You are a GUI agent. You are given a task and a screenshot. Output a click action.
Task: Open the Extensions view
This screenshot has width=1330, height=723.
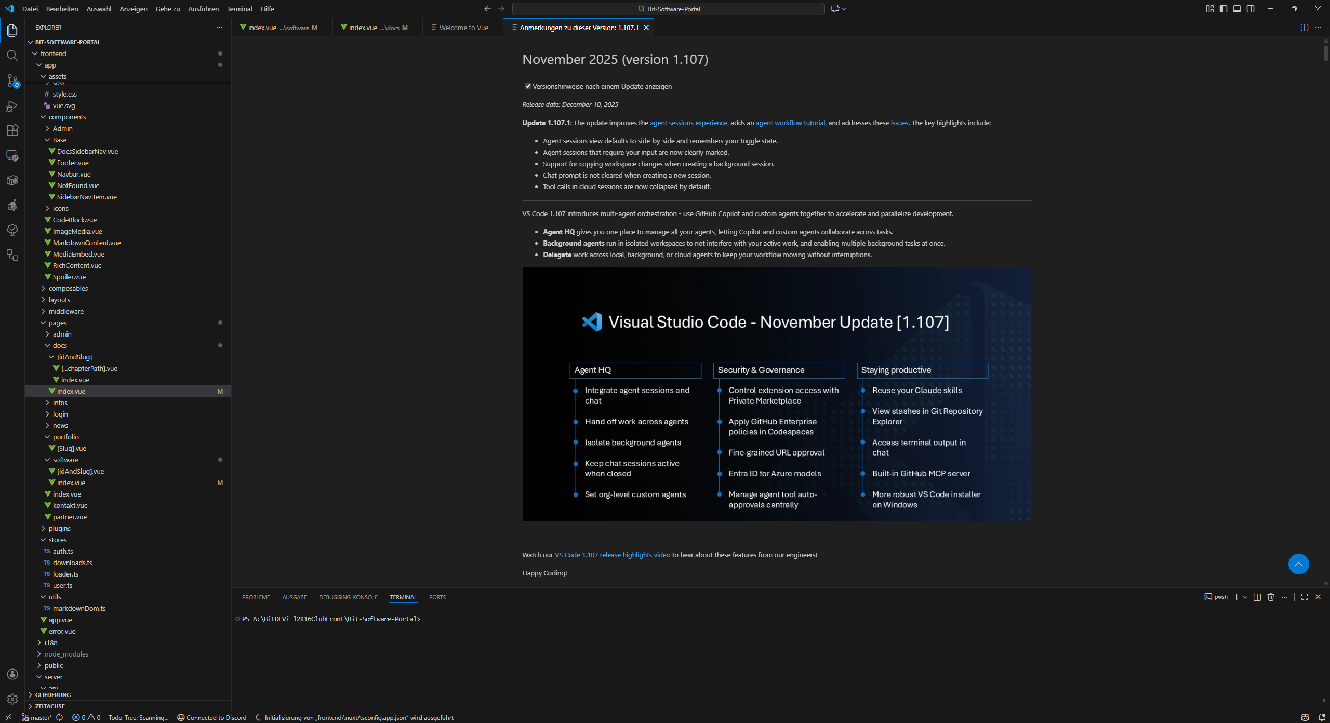coord(12,130)
